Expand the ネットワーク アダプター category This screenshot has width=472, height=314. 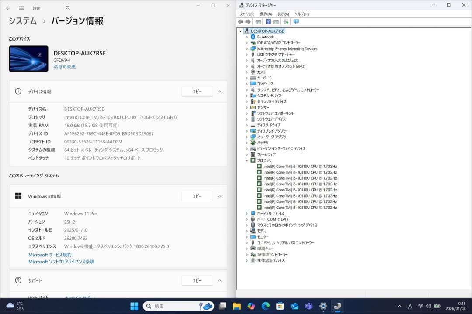tap(247, 137)
